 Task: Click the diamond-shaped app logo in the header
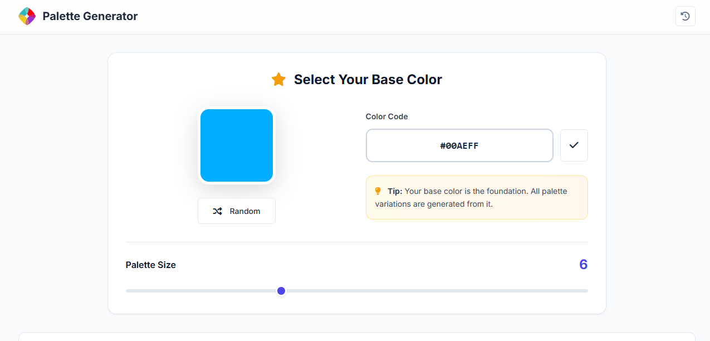[26, 16]
